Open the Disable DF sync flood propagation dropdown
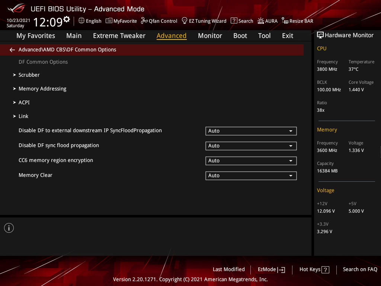The image size is (381, 286). pyautogui.click(x=251, y=146)
